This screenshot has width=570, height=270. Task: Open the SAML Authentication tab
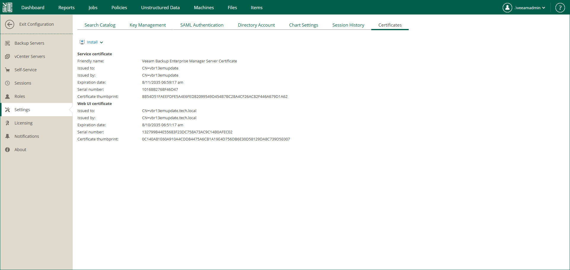pos(202,25)
